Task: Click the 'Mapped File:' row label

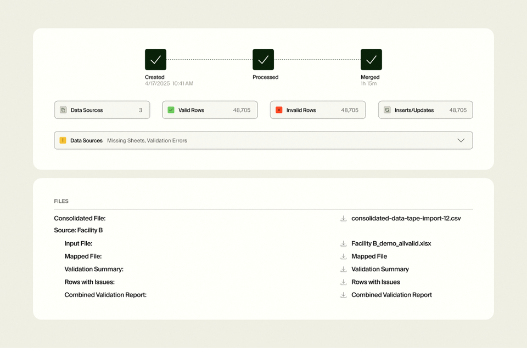Action: (x=83, y=256)
